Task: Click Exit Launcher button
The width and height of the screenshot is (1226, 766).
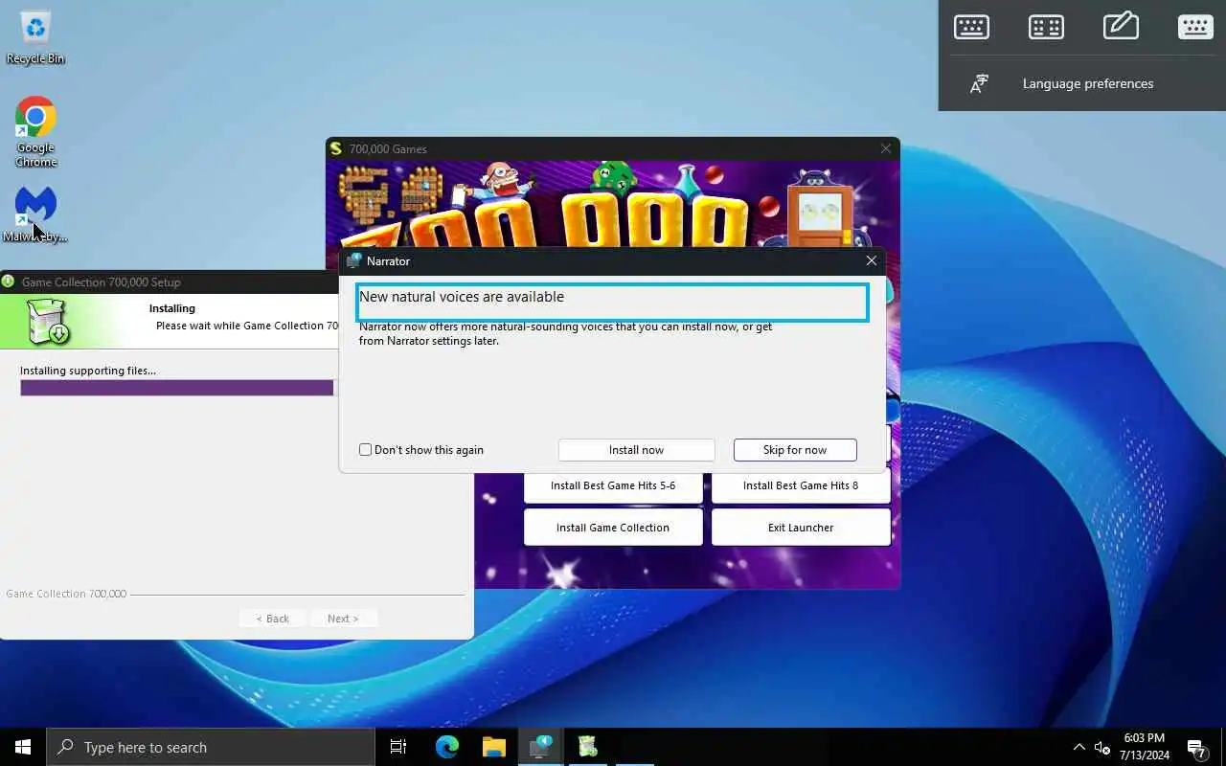Action: 801,528
